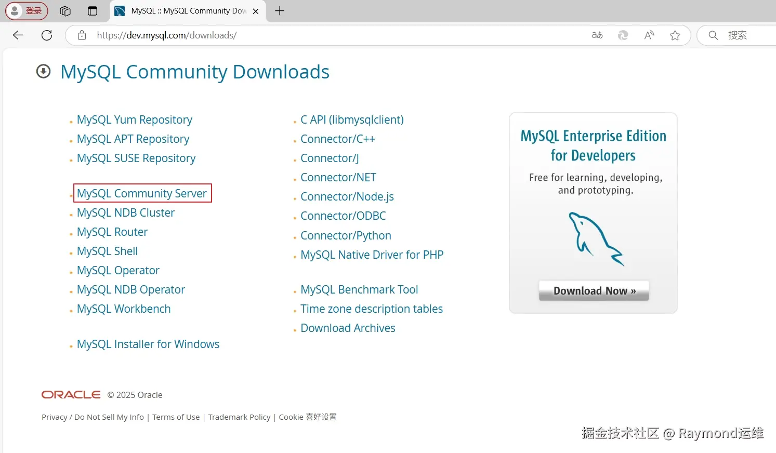Open Connector/J link
This screenshot has height=453, width=776.
pos(330,158)
